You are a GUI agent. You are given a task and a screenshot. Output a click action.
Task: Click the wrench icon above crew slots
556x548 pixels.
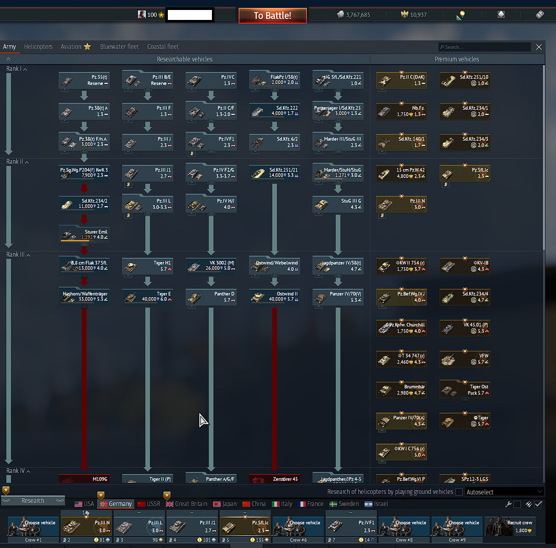coord(508,504)
